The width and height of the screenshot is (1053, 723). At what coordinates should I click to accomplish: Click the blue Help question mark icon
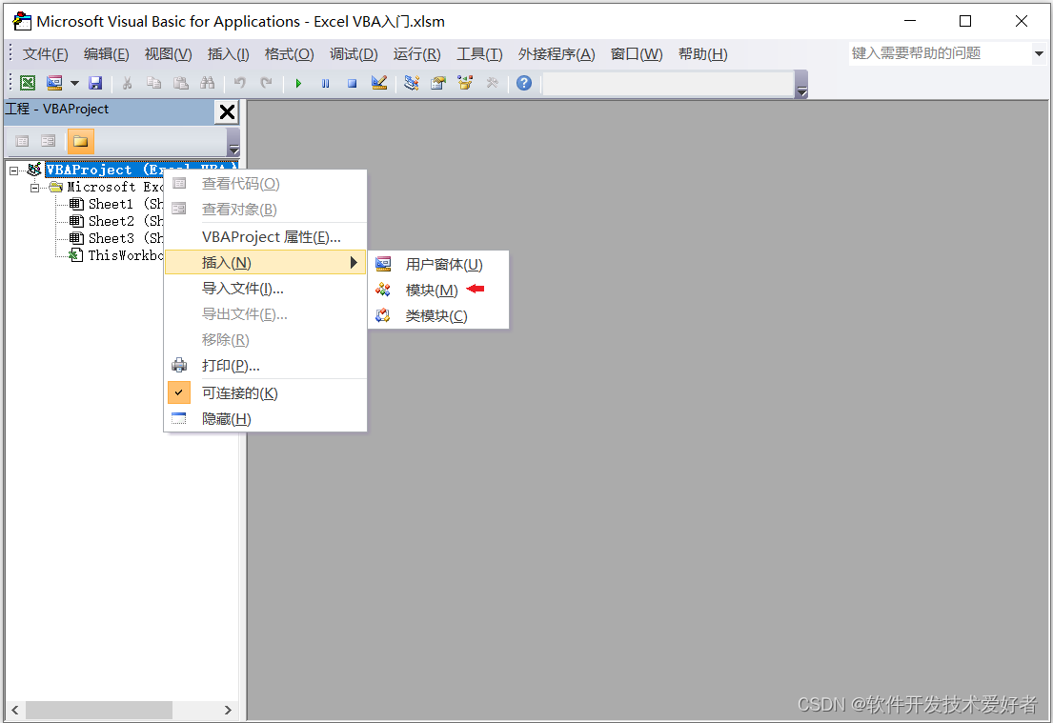pos(524,83)
